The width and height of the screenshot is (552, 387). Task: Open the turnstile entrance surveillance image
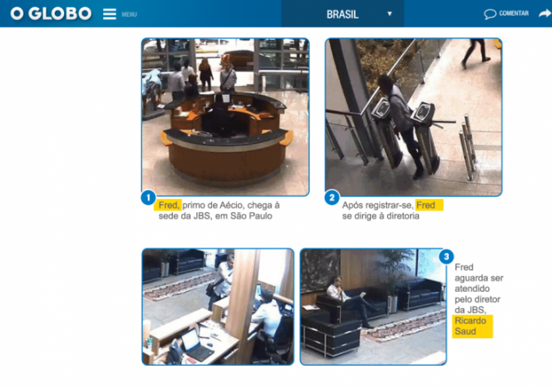(413, 116)
